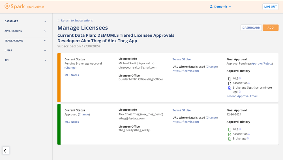Click Approve/Reject link for Michael Scott
This screenshot has width=283, height=160.
pos(261,63)
